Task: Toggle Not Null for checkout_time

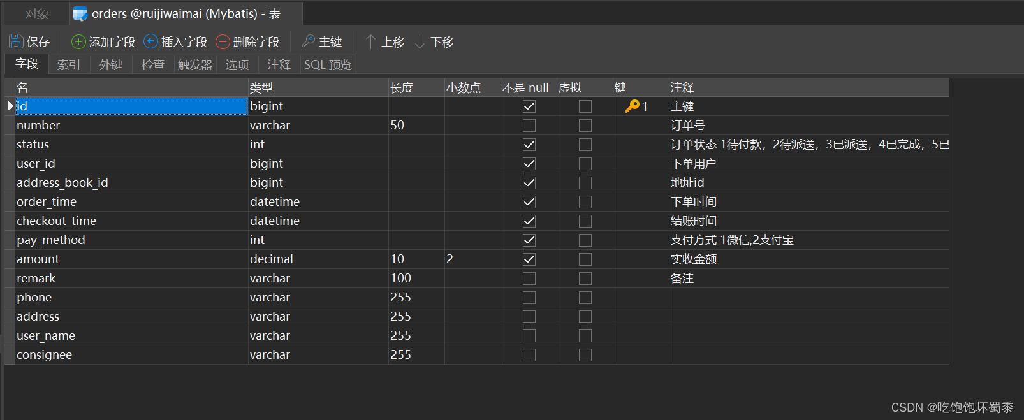Action: click(529, 221)
